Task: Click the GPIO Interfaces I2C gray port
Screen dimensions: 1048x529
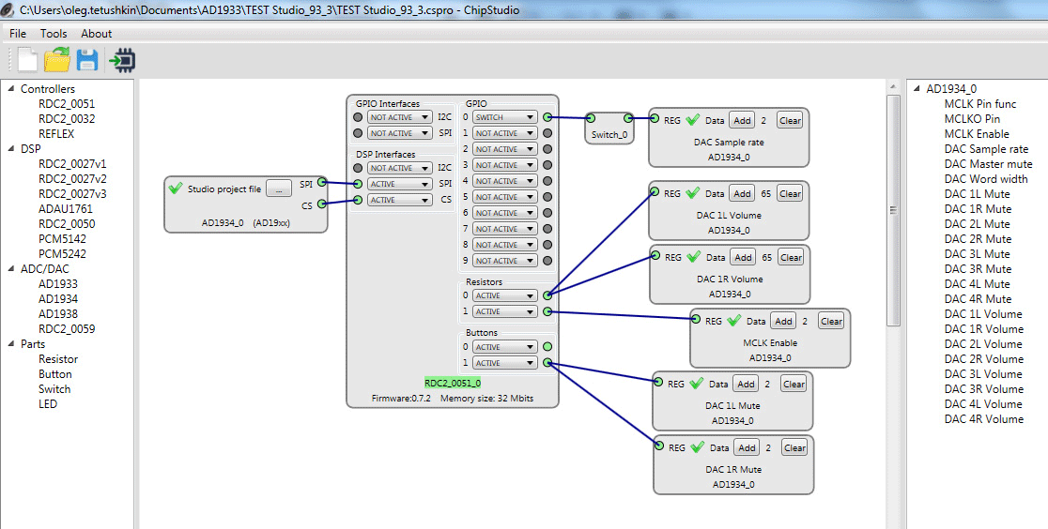Action: click(358, 117)
